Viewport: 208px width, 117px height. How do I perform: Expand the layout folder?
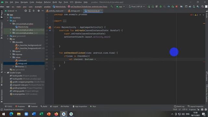pyautogui.click(x=10, y=51)
